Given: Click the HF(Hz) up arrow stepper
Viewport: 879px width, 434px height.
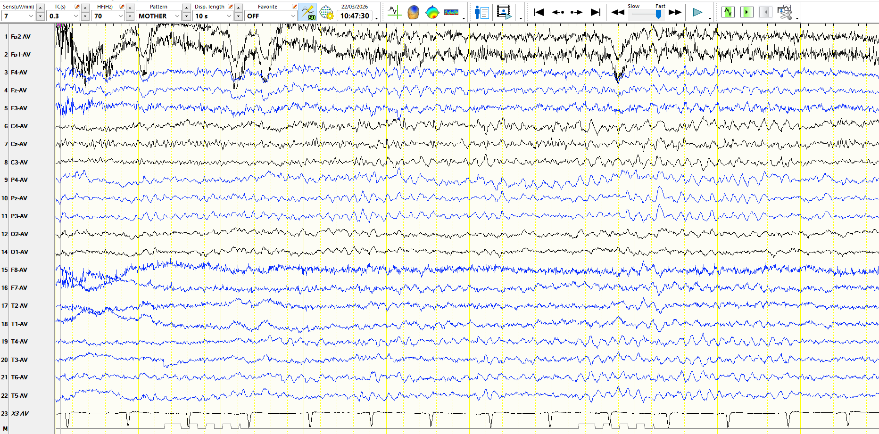Looking at the screenshot, I should [x=130, y=8].
